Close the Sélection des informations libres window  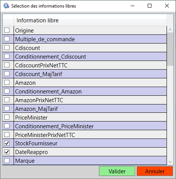click(167, 6)
